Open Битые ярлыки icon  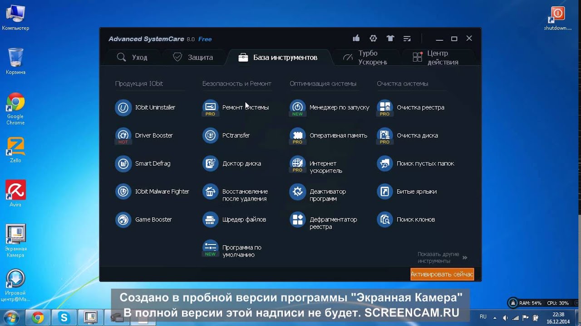(384, 192)
